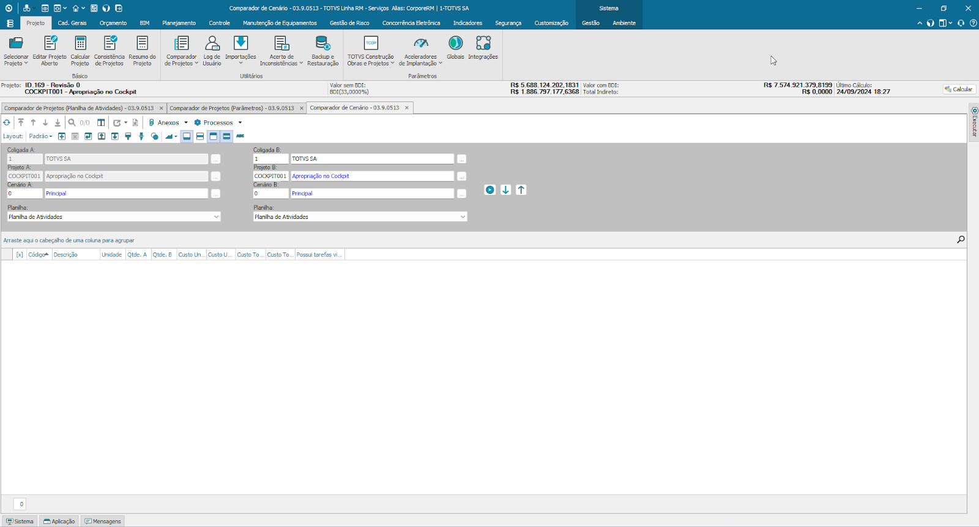Open Log de Usuário
This screenshot has height=527, width=979.
212,51
